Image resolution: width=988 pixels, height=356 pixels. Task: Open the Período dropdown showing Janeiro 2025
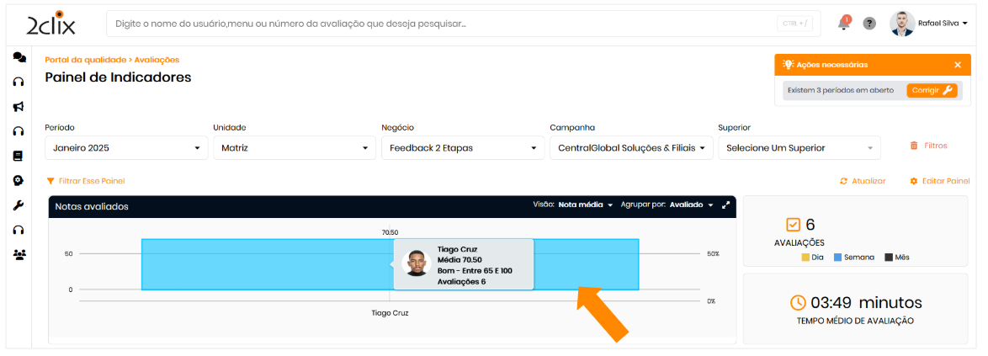click(x=126, y=148)
